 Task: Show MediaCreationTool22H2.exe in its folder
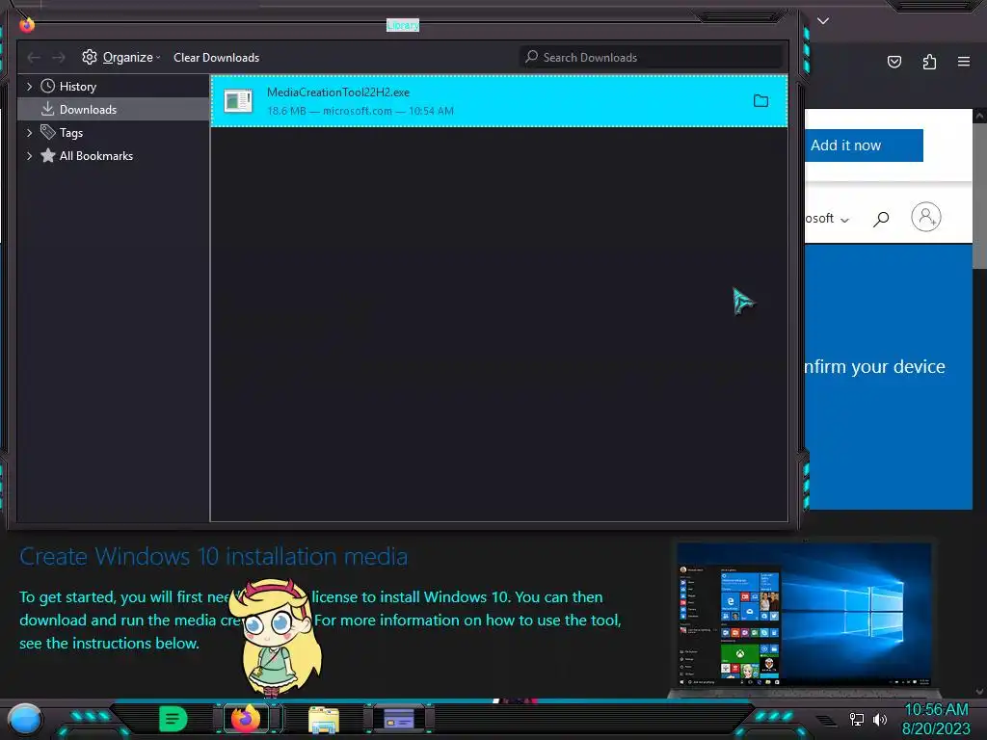pos(760,100)
